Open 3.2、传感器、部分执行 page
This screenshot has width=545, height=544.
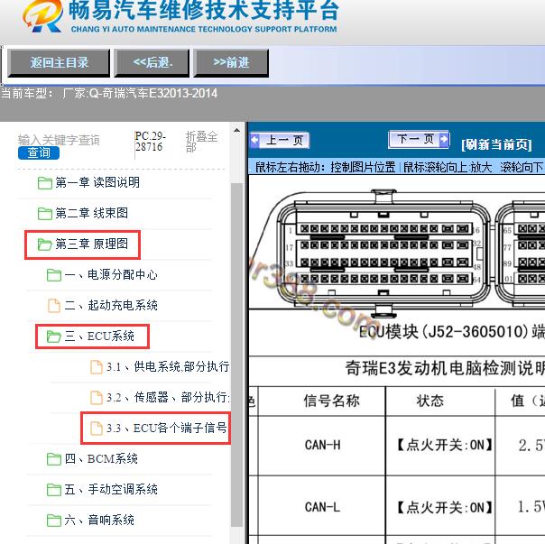[168, 397]
